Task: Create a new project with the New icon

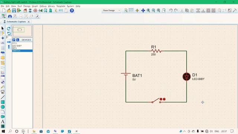Action: coord(4,10)
